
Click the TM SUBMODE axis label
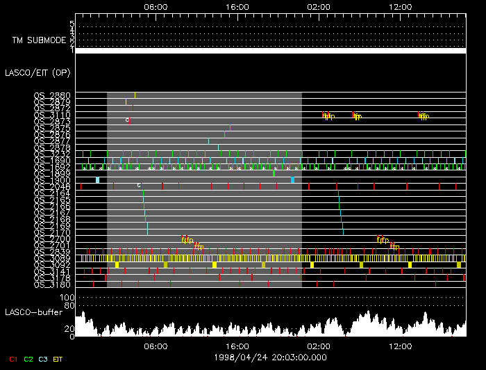pos(39,40)
